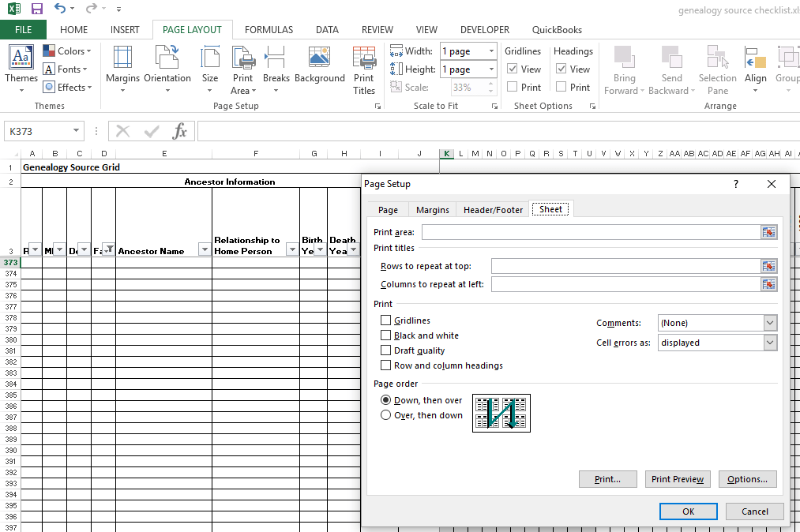
Task: Switch to the Header/Footer tab
Action: click(492, 209)
